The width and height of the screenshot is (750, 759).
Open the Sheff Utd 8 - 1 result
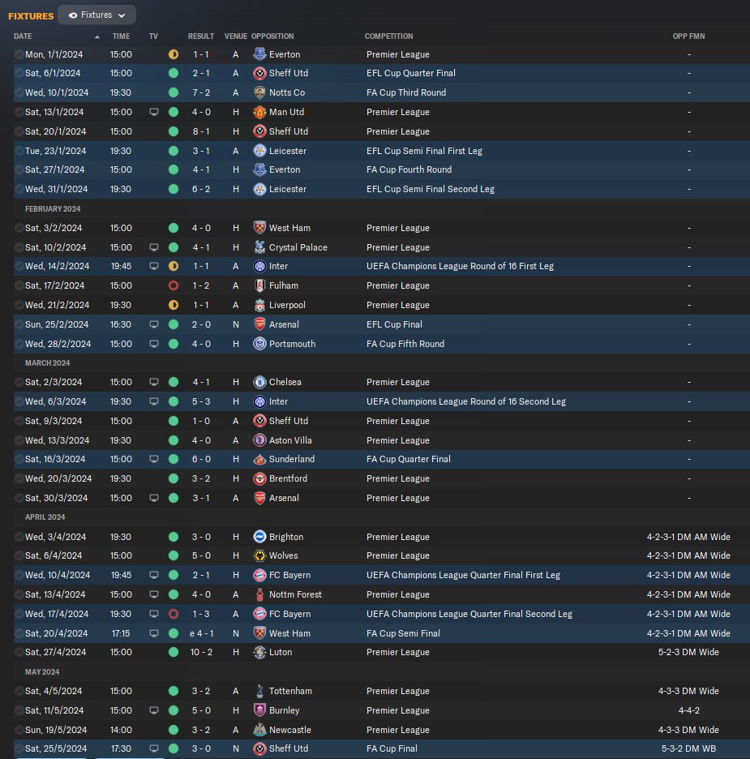point(201,131)
